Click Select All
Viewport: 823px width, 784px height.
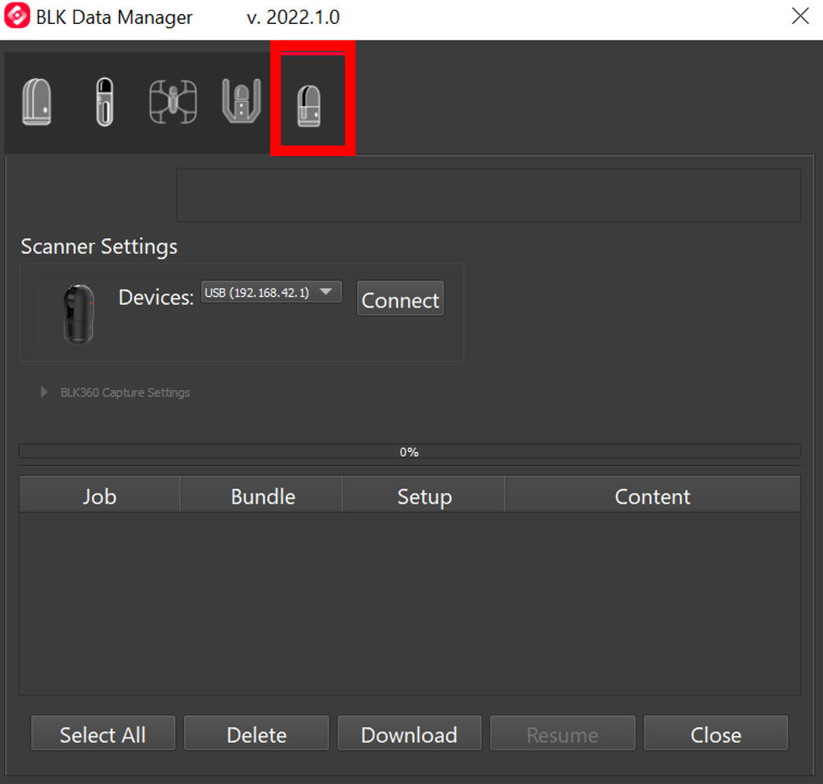tap(103, 733)
